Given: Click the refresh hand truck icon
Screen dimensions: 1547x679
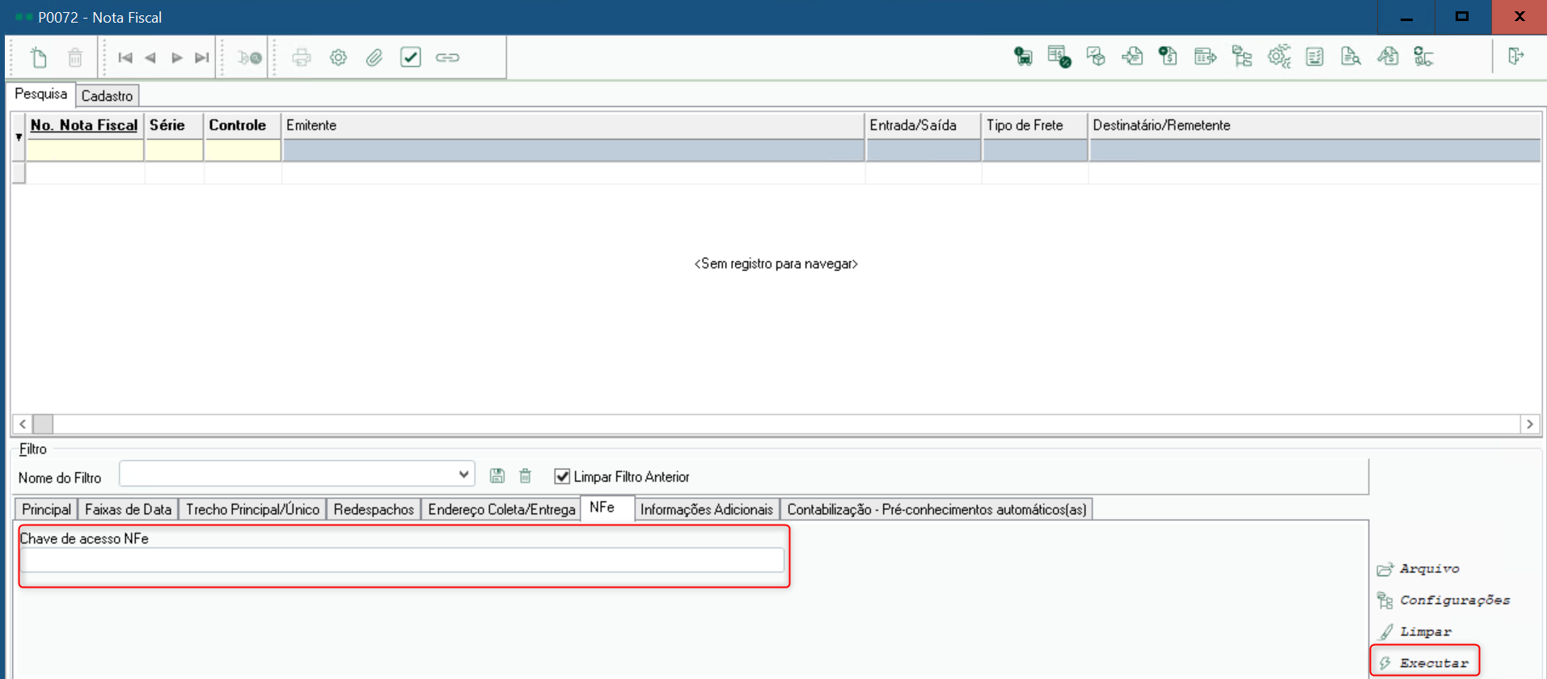Looking at the screenshot, I should coord(1423,56).
